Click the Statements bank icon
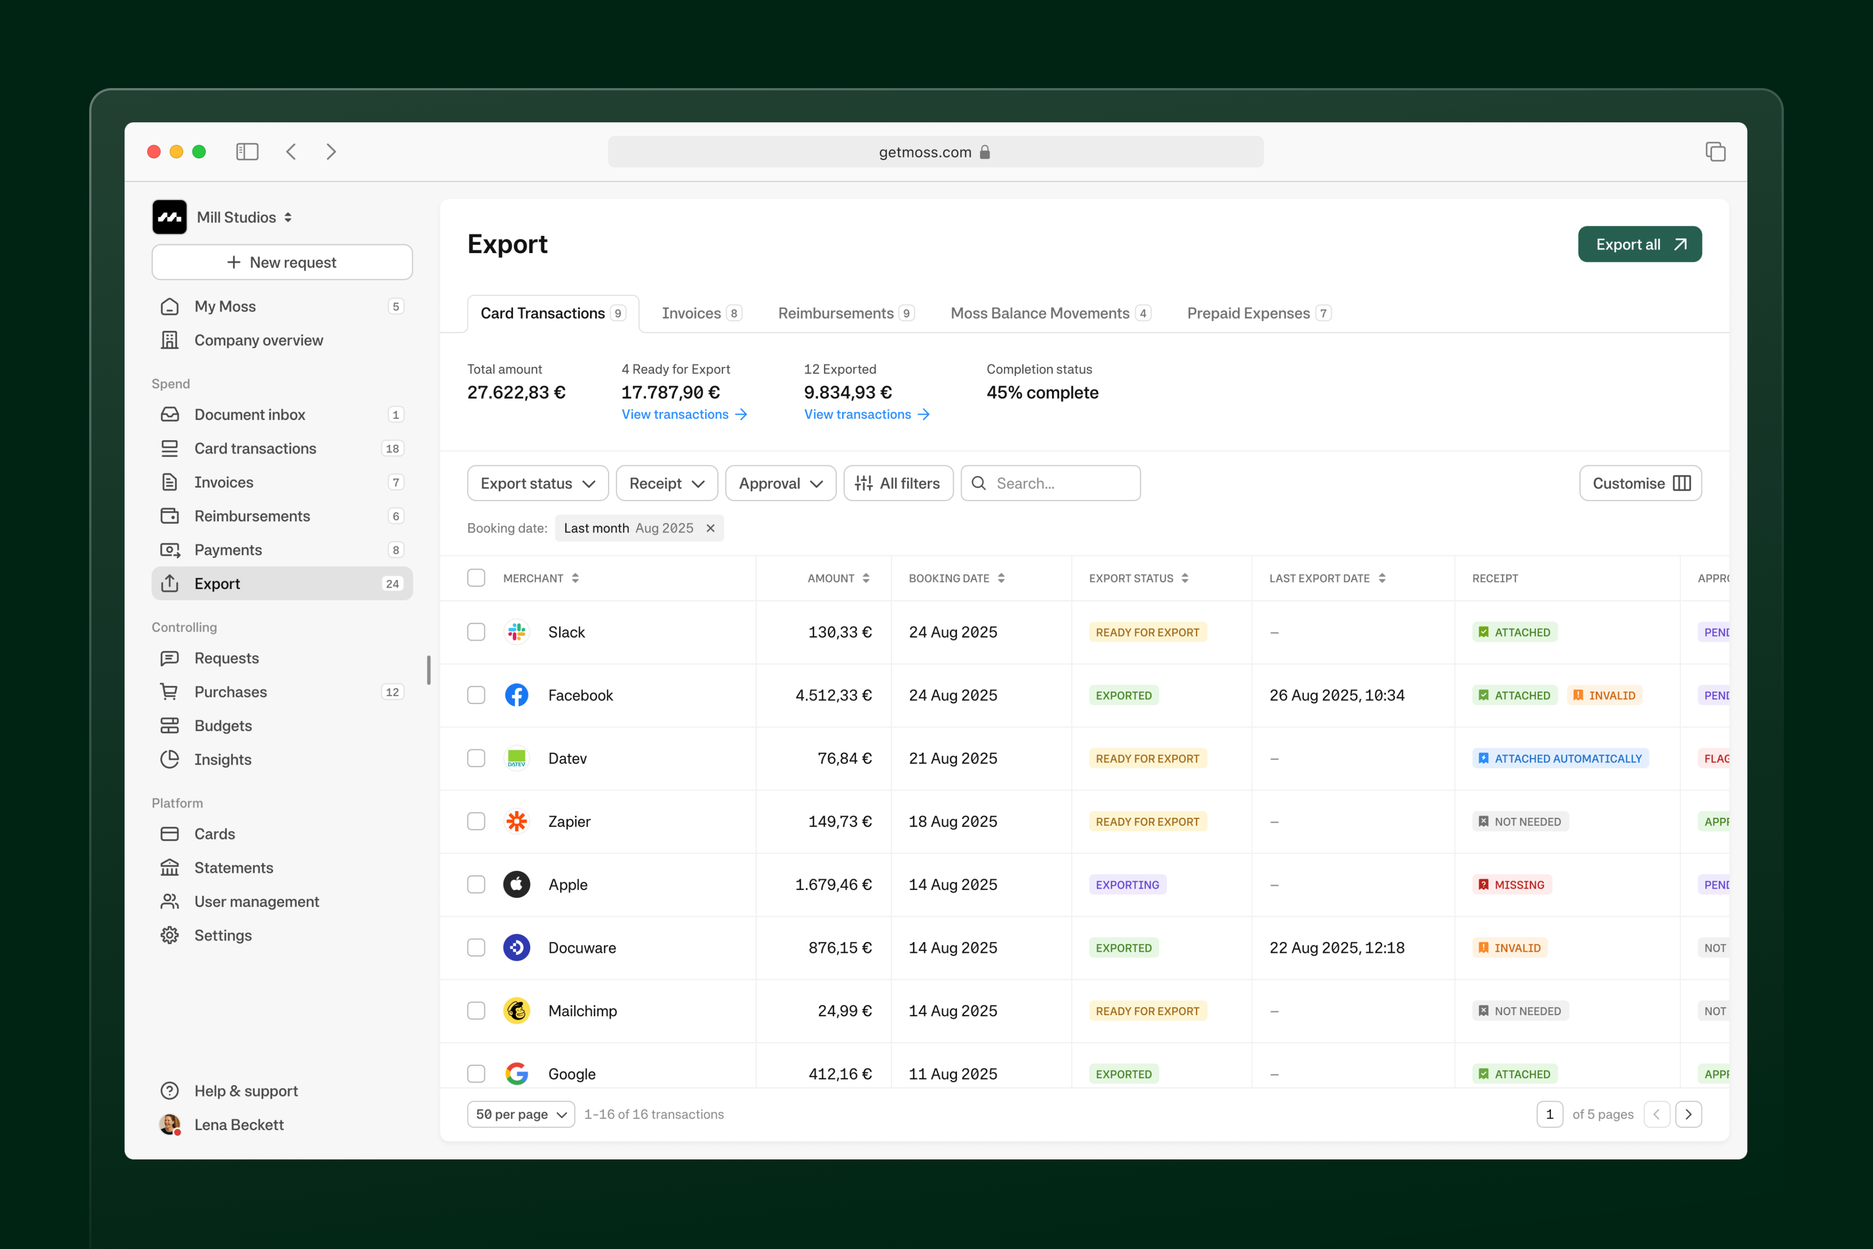The width and height of the screenshot is (1873, 1249). 169,868
